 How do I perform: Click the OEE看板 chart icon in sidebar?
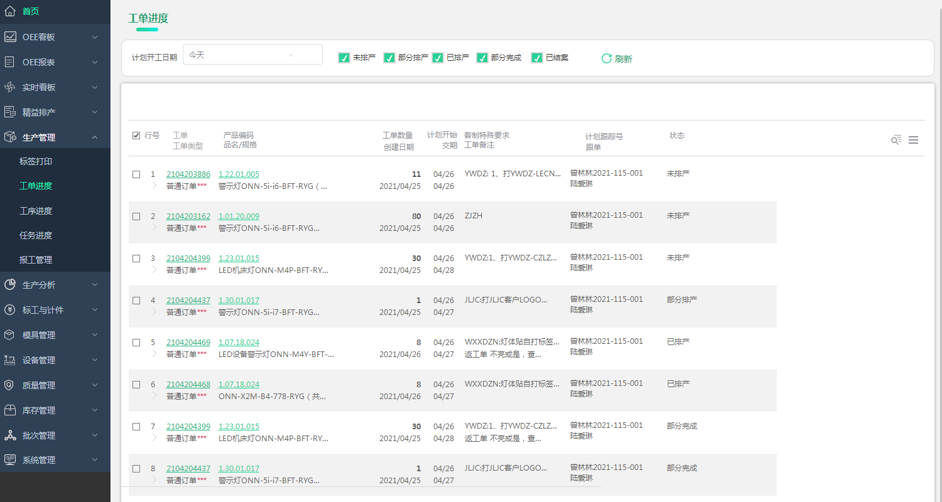10,37
